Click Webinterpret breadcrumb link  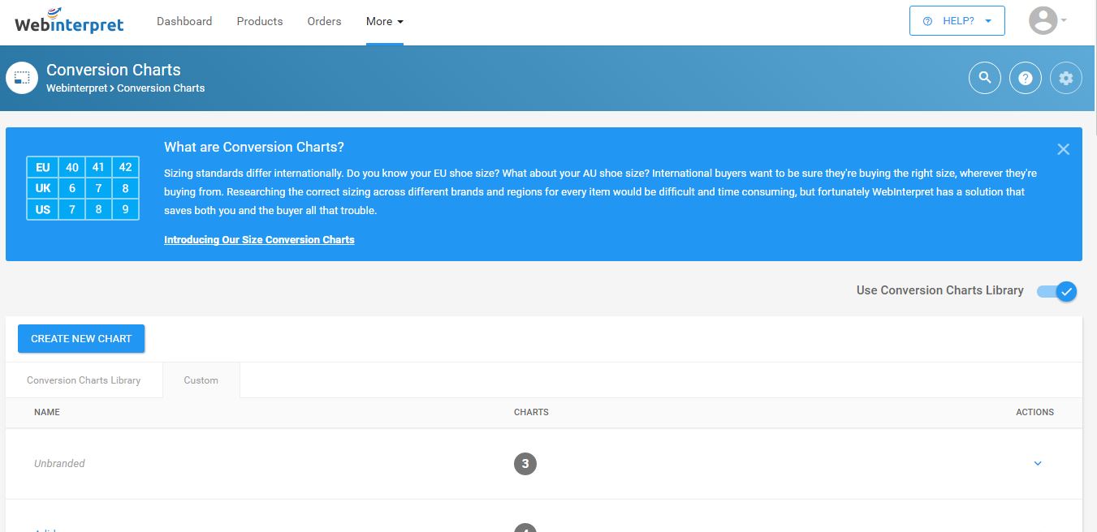pyautogui.click(x=76, y=88)
